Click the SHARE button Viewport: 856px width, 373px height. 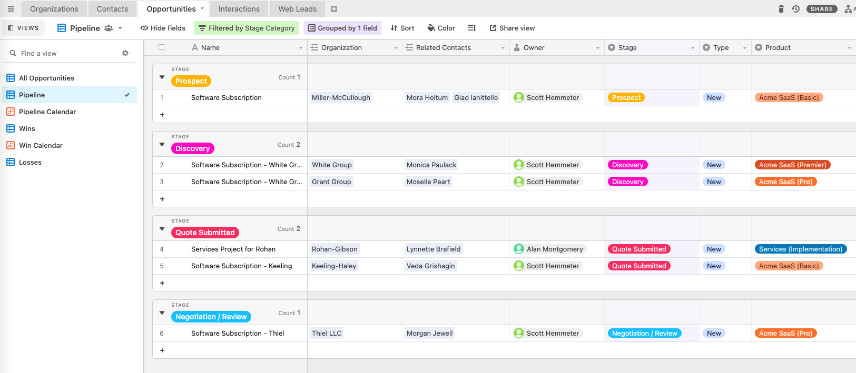821,9
